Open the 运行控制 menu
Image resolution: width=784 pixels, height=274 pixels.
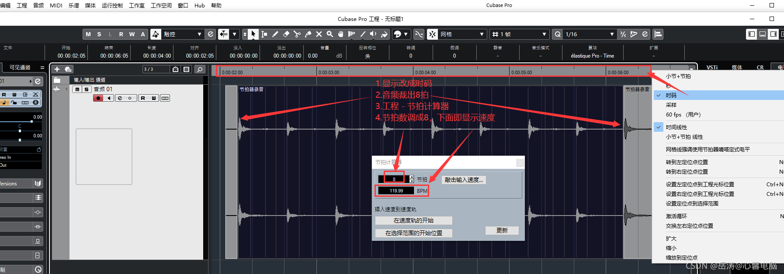click(x=112, y=5)
